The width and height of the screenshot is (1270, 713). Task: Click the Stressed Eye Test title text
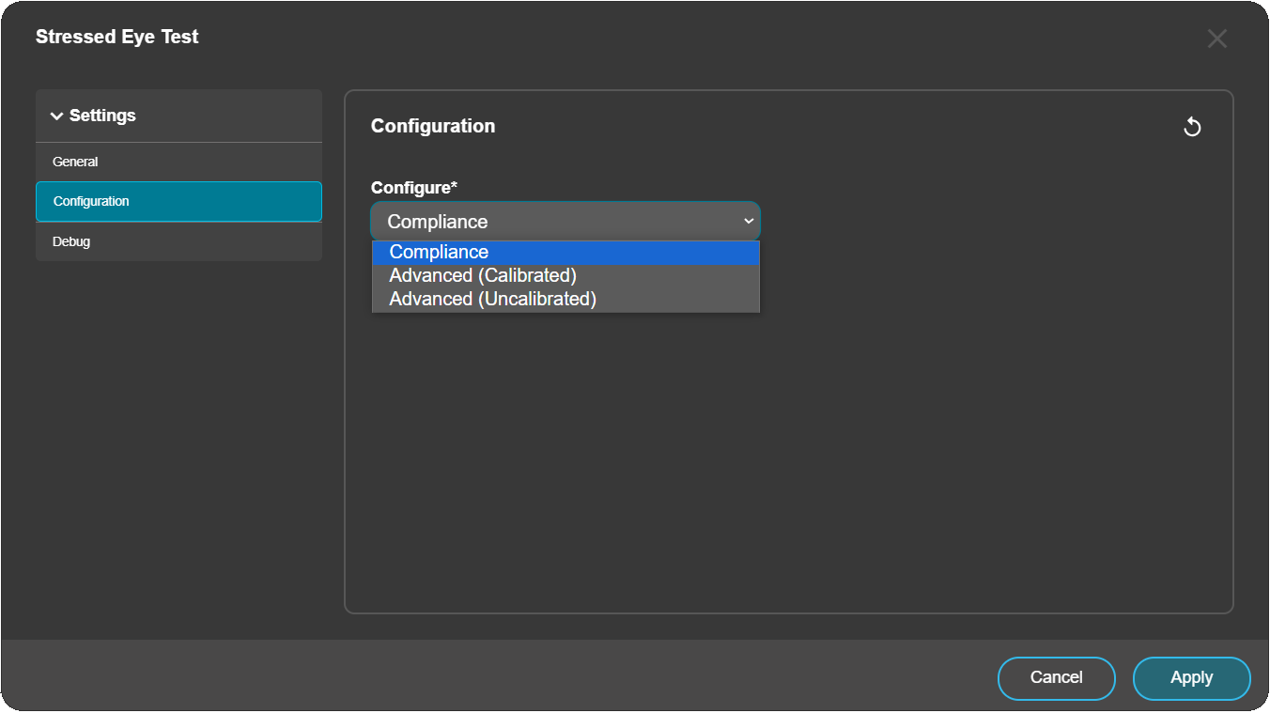click(117, 38)
